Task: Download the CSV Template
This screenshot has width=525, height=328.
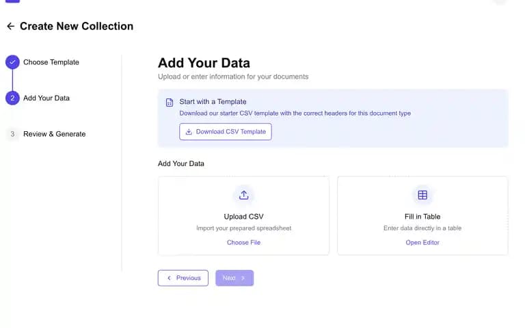Action: 226,131
